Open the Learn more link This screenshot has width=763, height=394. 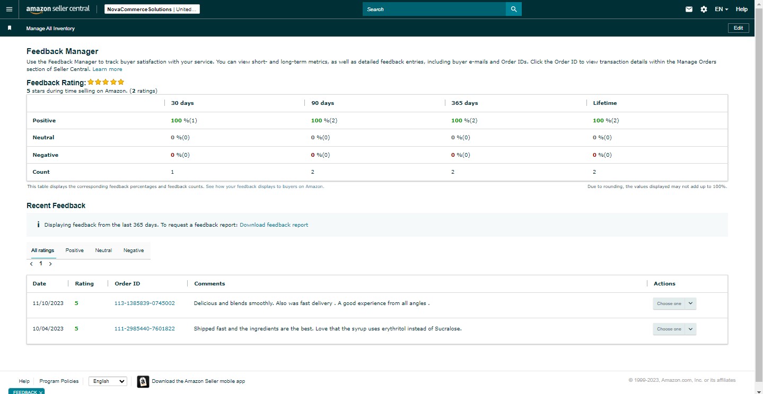pyautogui.click(x=108, y=69)
